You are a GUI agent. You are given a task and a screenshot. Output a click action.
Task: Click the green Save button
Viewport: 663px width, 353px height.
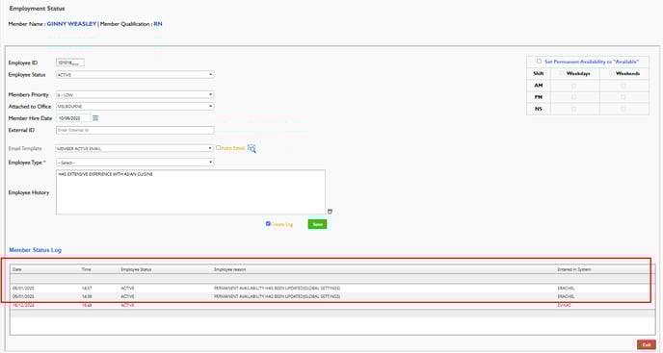[318, 224]
